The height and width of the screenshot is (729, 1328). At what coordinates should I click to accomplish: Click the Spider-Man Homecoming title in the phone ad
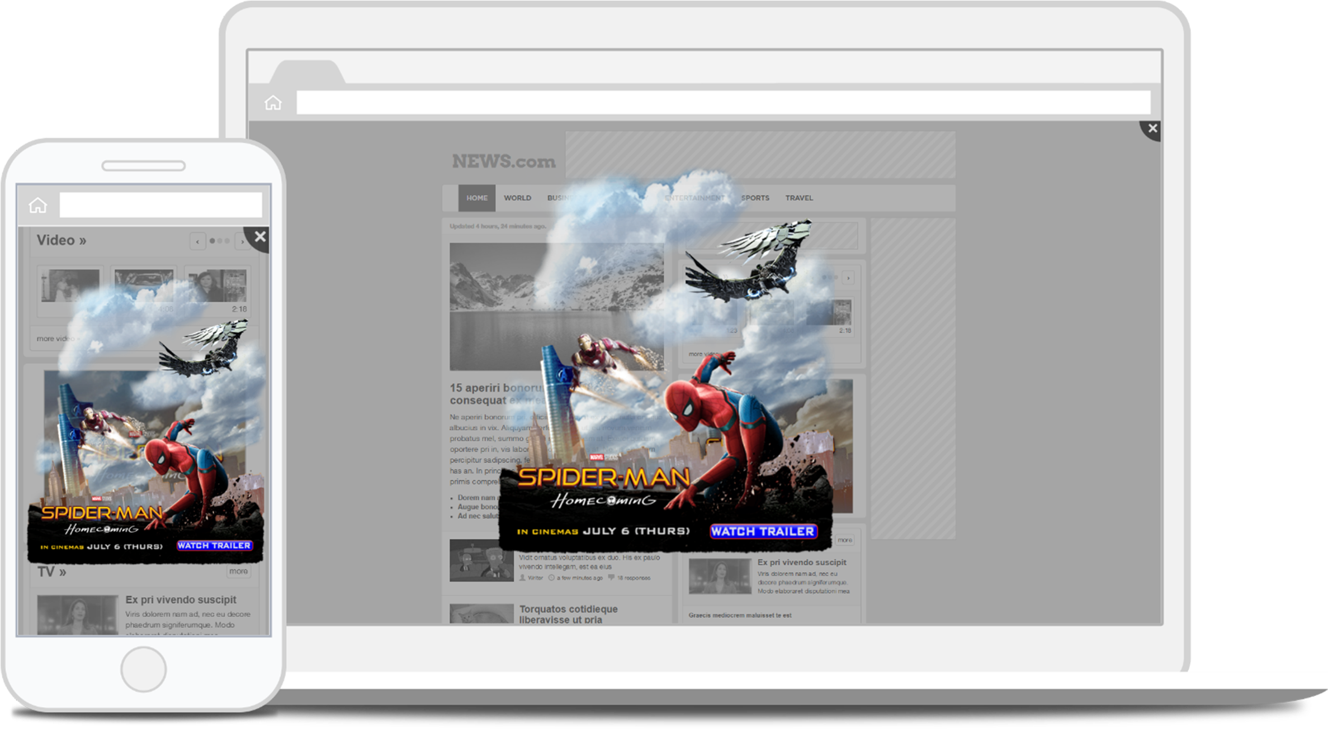point(102,520)
